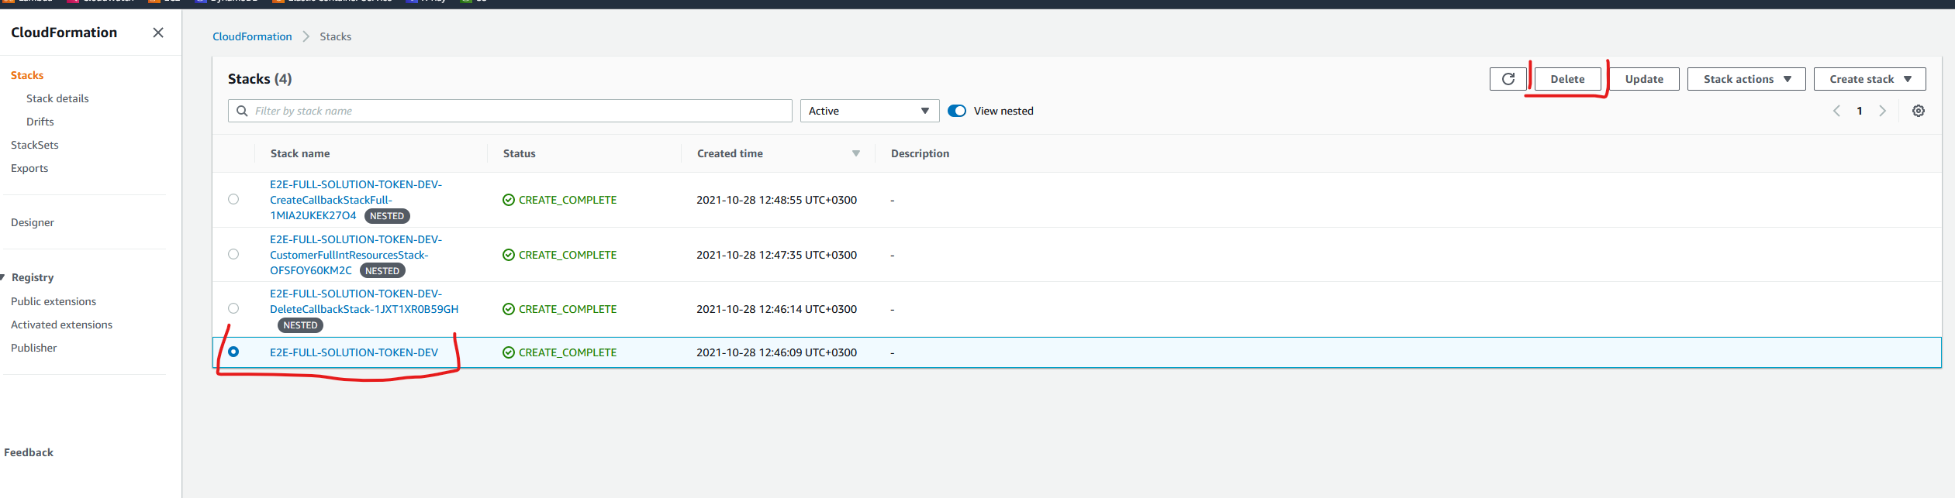Open the E2E-FULL-SOLUTION-TOKEN-DEV stack link
The height and width of the screenshot is (498, 1955).
354,352
